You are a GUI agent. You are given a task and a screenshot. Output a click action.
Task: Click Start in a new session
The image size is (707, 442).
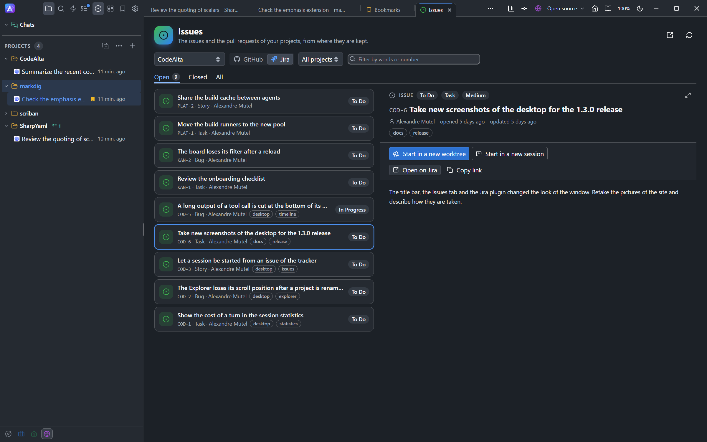510,154
